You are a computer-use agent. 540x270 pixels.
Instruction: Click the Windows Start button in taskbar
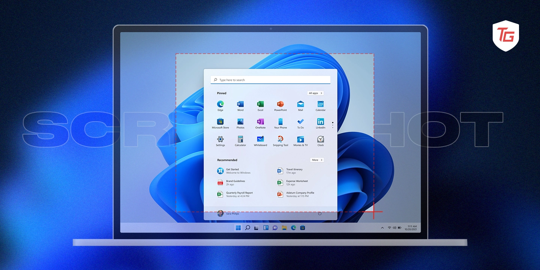(x=238, y=228)
